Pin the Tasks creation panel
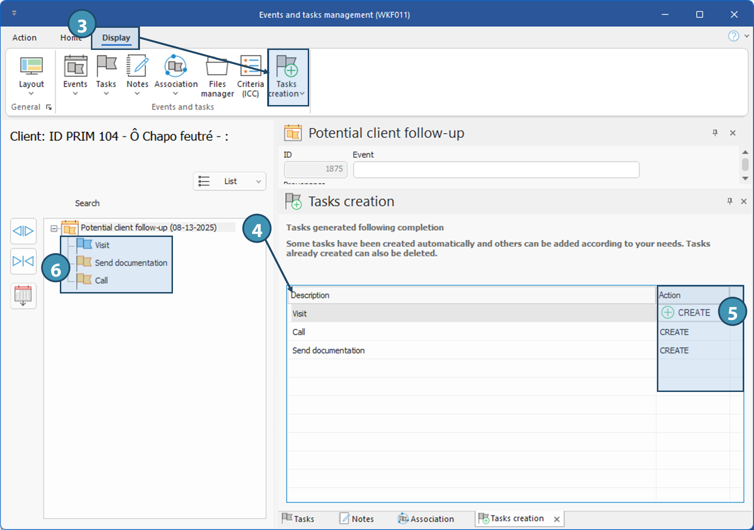Viewport: 754px width, 530px height. 729,201
